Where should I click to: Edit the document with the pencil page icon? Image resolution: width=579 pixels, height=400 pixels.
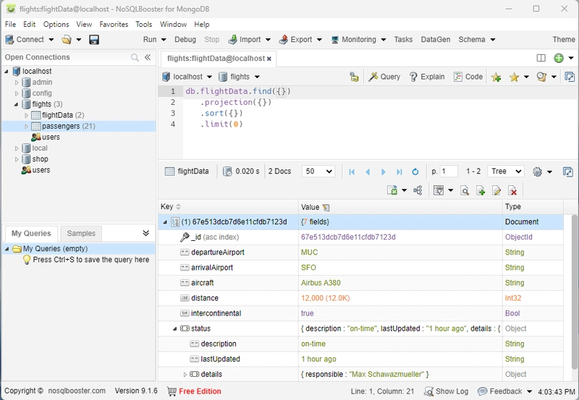pyautogui.click(x=496, y=190)
